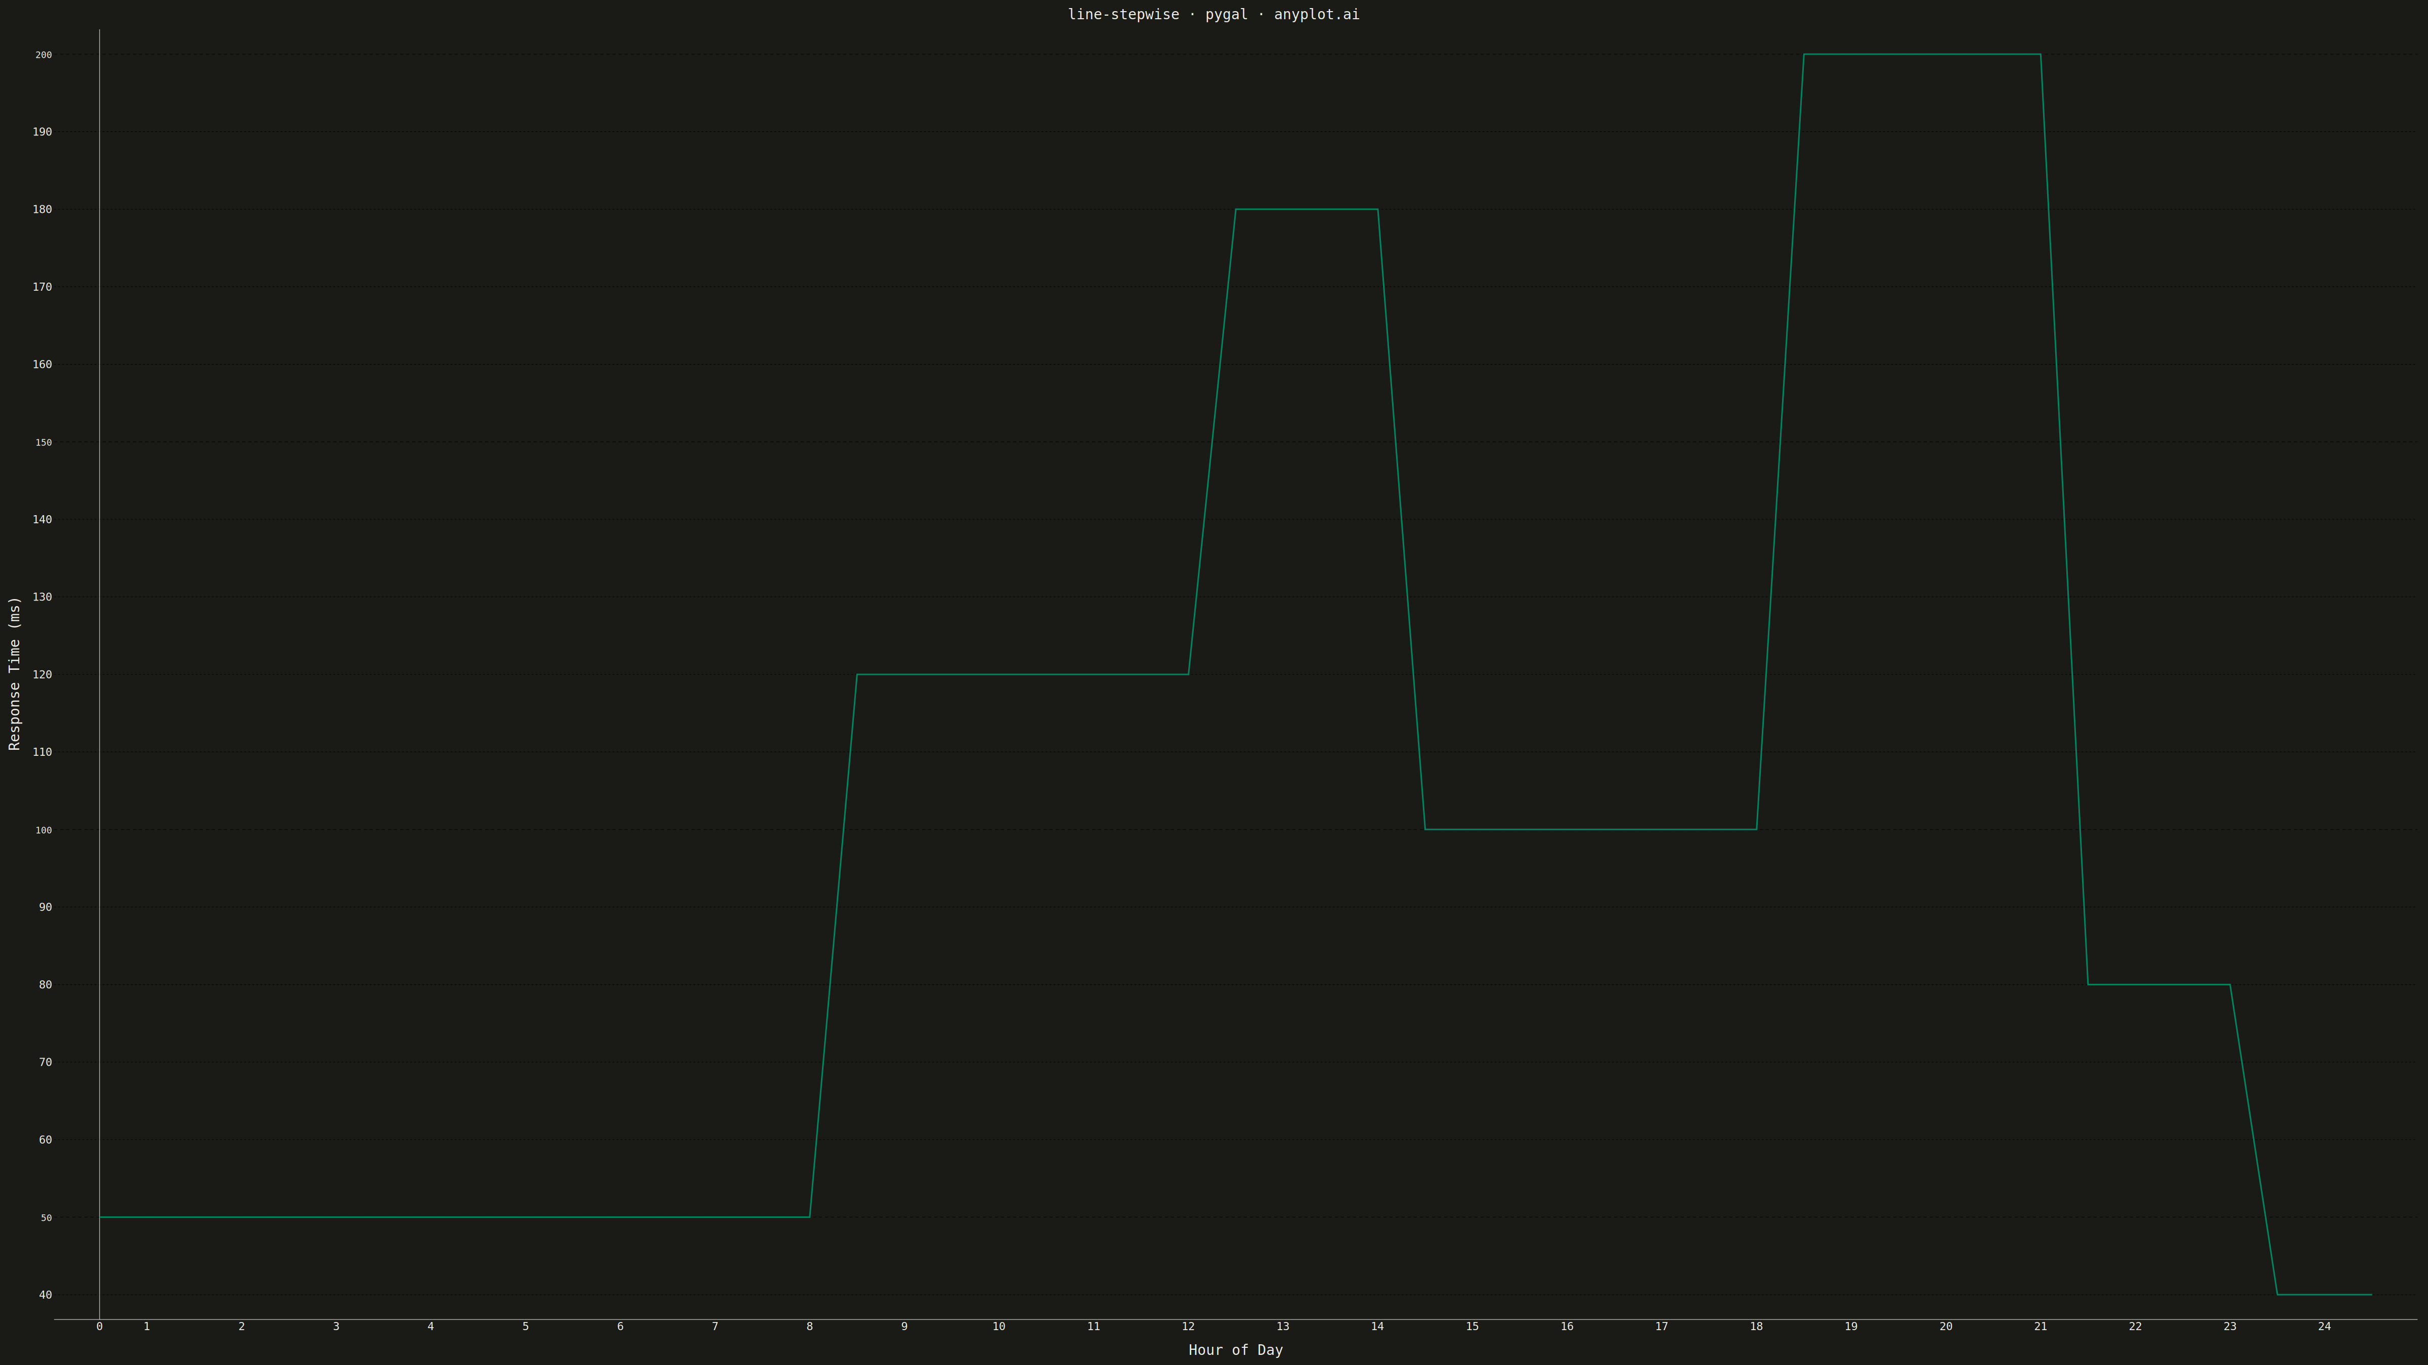2428x1365 pixels.
Task: Select the 40 tick on y-axis
Action: (45, 1295)
